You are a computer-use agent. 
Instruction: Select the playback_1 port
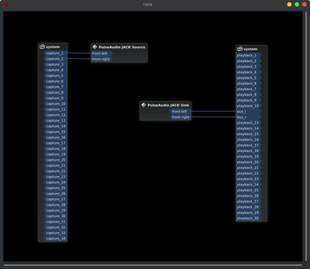click(x=249, y=55)
